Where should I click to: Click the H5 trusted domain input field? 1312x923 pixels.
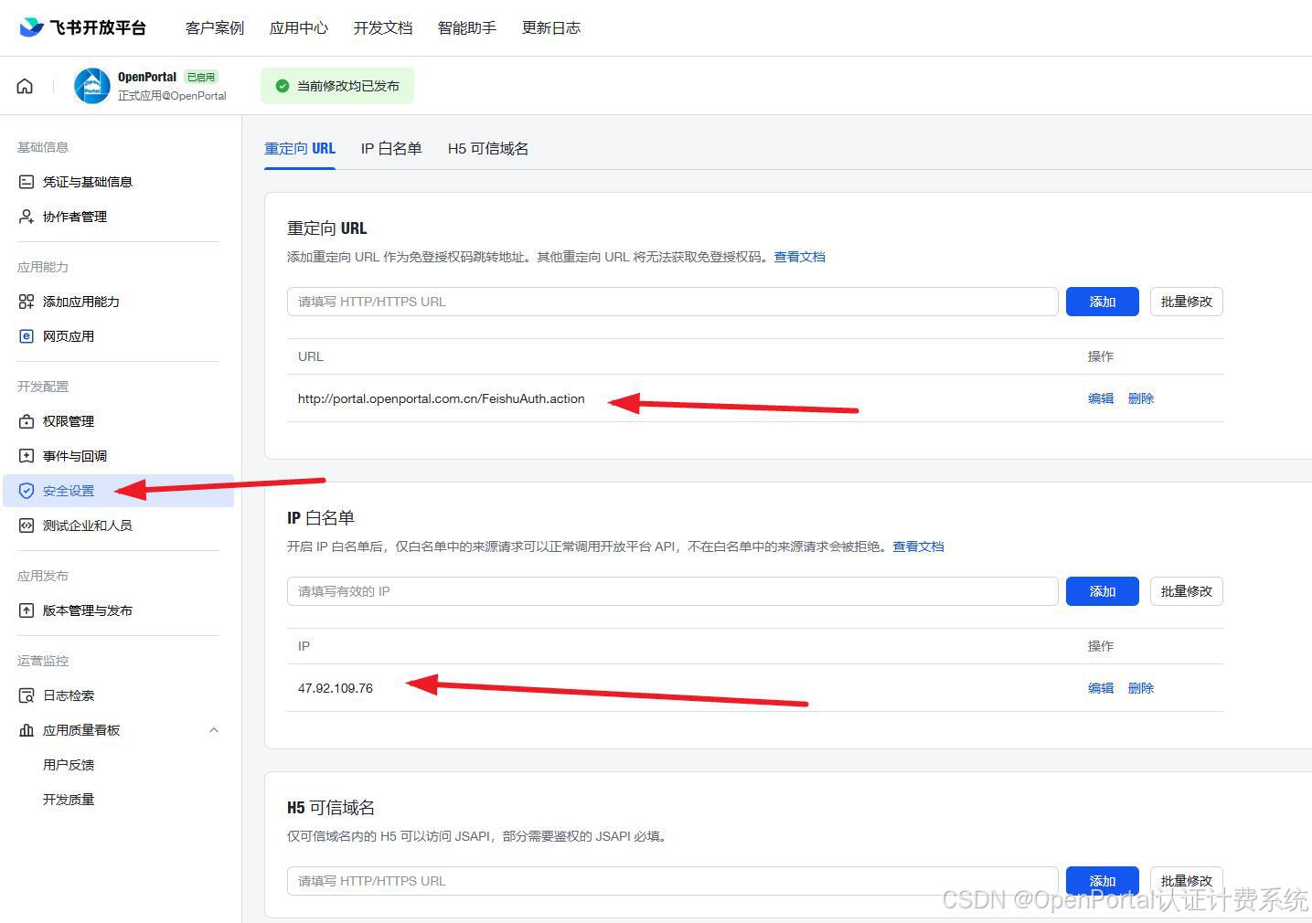point(673,881)
